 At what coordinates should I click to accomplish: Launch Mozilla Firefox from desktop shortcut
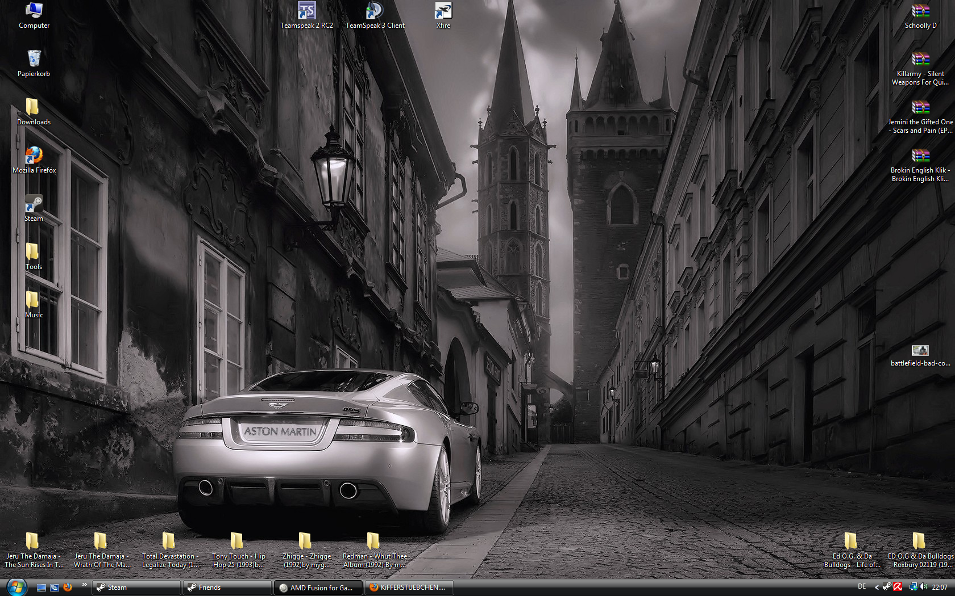coord(34,160)
